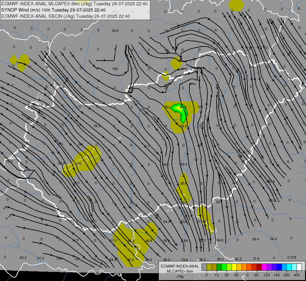Select the white swatch in the legend
This screenshot has height=281, width=306.
coord(299,267)
